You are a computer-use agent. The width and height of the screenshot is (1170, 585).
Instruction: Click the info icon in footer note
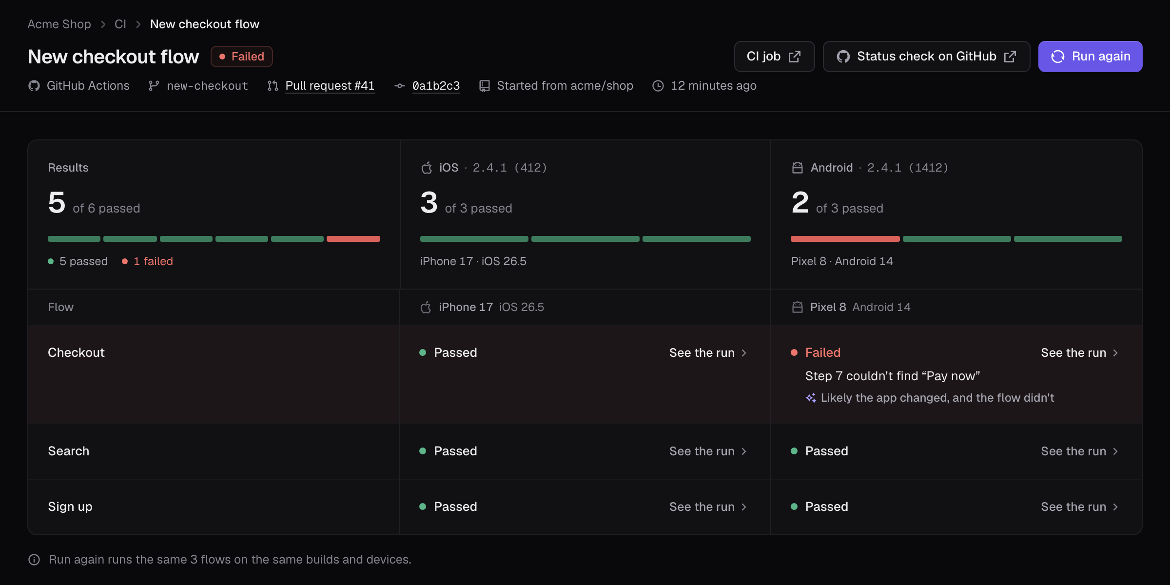[34, 560]
